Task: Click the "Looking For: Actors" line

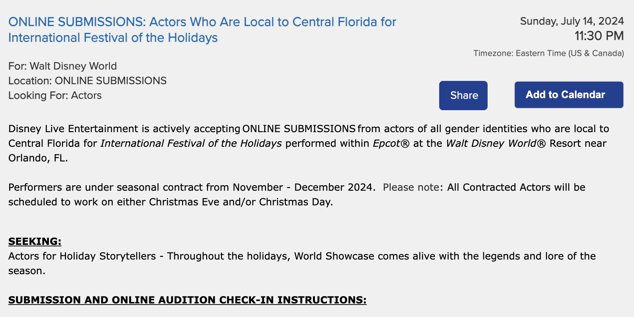Action: 55,96
